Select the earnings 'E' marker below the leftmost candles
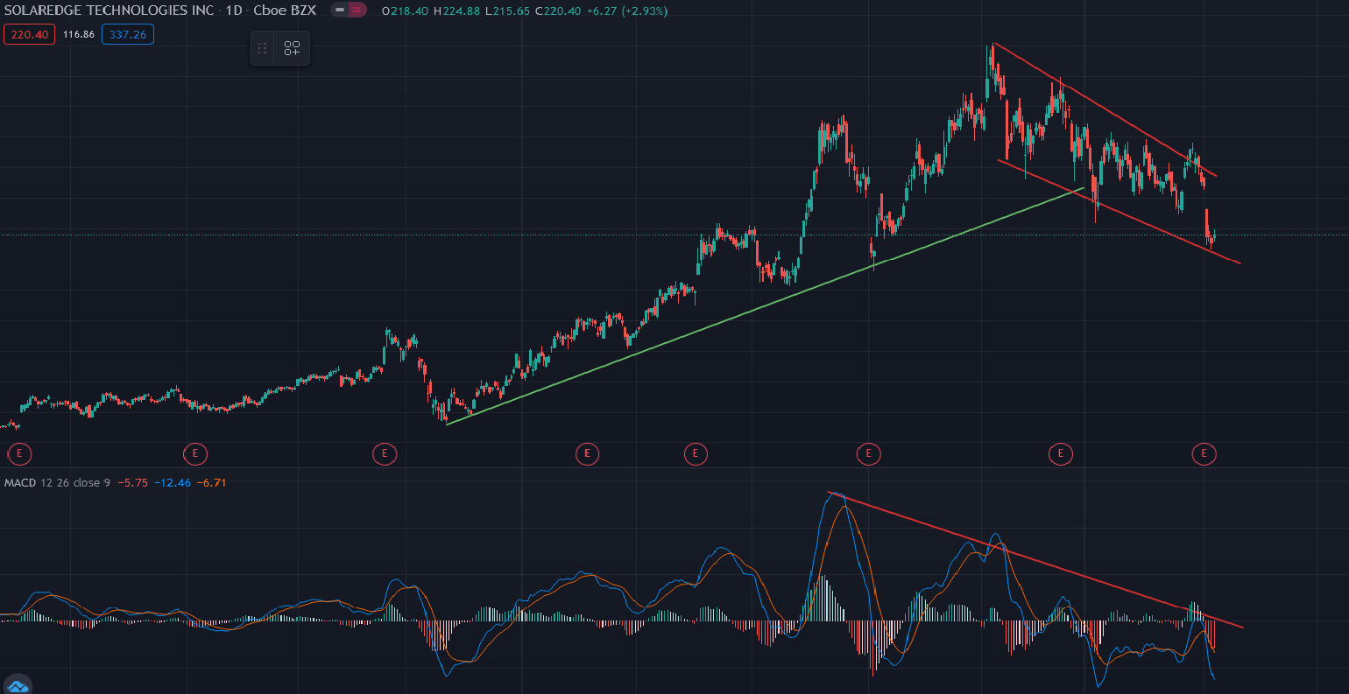Viewport: 1349px width, 694px height. [19, 454]
